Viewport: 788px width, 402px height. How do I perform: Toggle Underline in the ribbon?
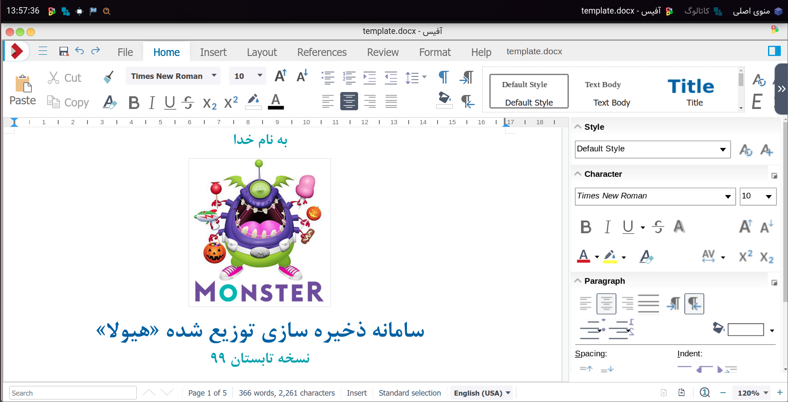tap(170, 102)
